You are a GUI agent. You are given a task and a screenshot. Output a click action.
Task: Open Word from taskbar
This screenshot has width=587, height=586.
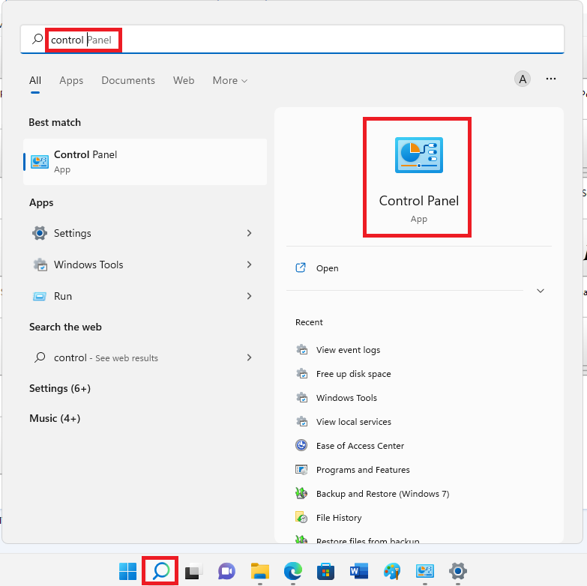pyautogui.click(x=358, y=571)
